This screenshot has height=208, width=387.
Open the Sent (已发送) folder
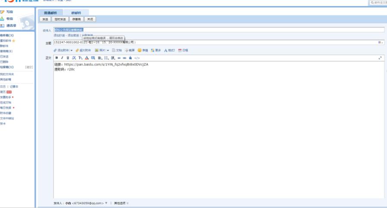pyautogui.click(x=4, y=56)
